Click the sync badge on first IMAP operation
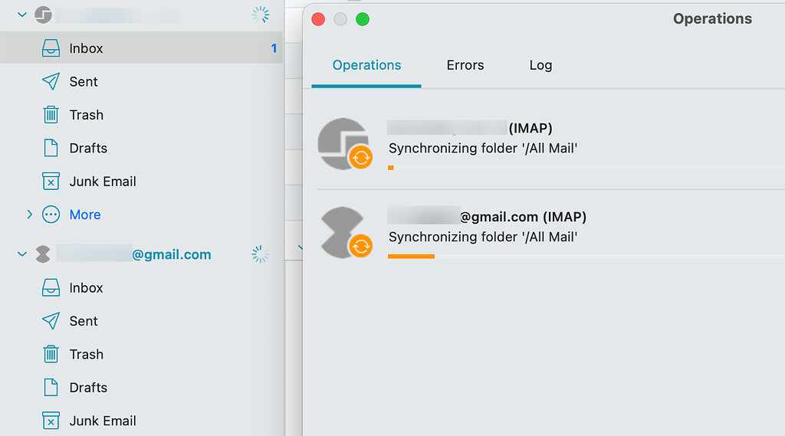This screenshot has height=436, width=785. coord(360,158)
